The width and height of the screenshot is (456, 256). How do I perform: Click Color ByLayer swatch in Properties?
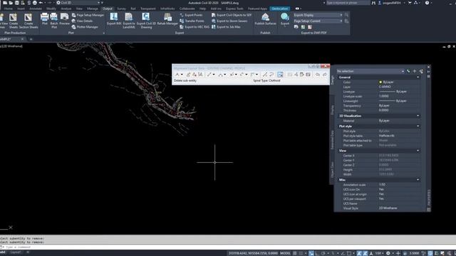tap(380, 82)
